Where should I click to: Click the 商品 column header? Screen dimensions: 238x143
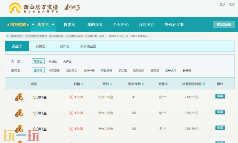[34, 84]
